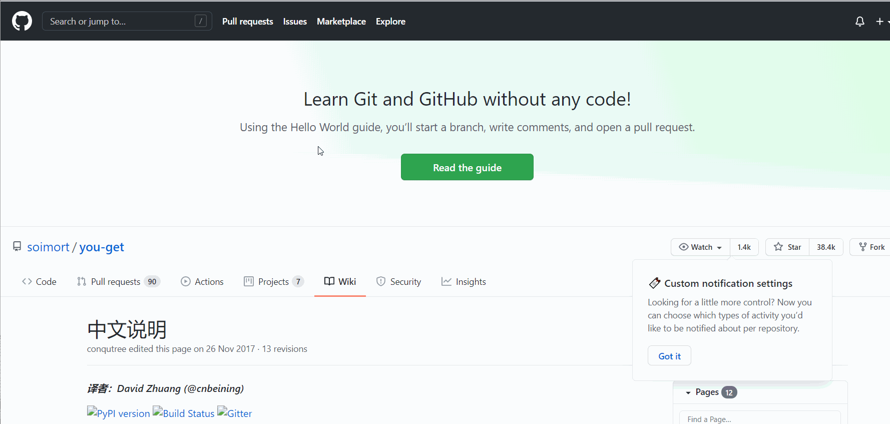Collapse the Pages list in sidebar
Image resolution: width=890 pixels, height=424 pixels.
click(x=689, y=392)
